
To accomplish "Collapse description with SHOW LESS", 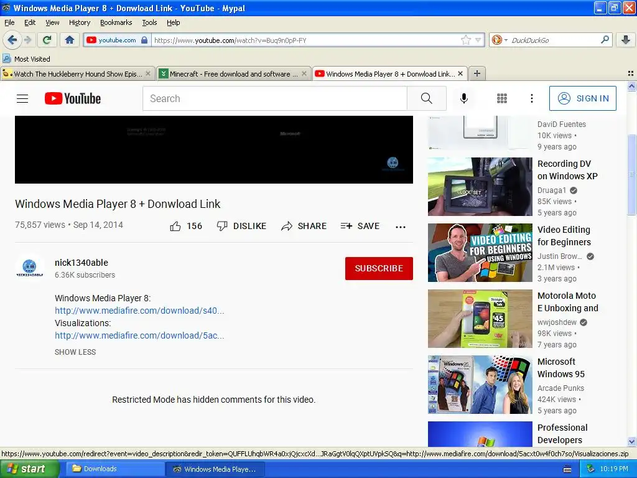I will [x=75, y=352].
